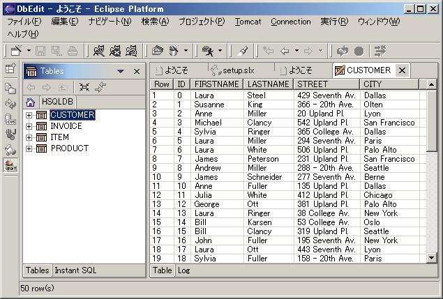This screenshot has height=299, width=443.
Task: Click the DbEdit perspective icon in sidebar
Action: click(10, 164)
